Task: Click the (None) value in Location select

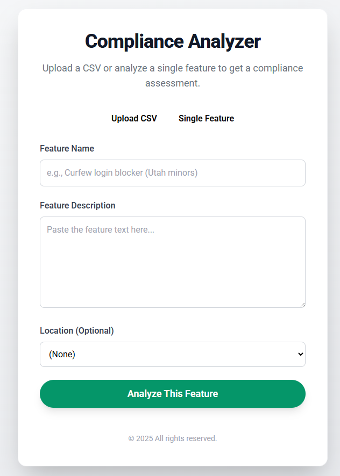Action: [x=62, y=354]
